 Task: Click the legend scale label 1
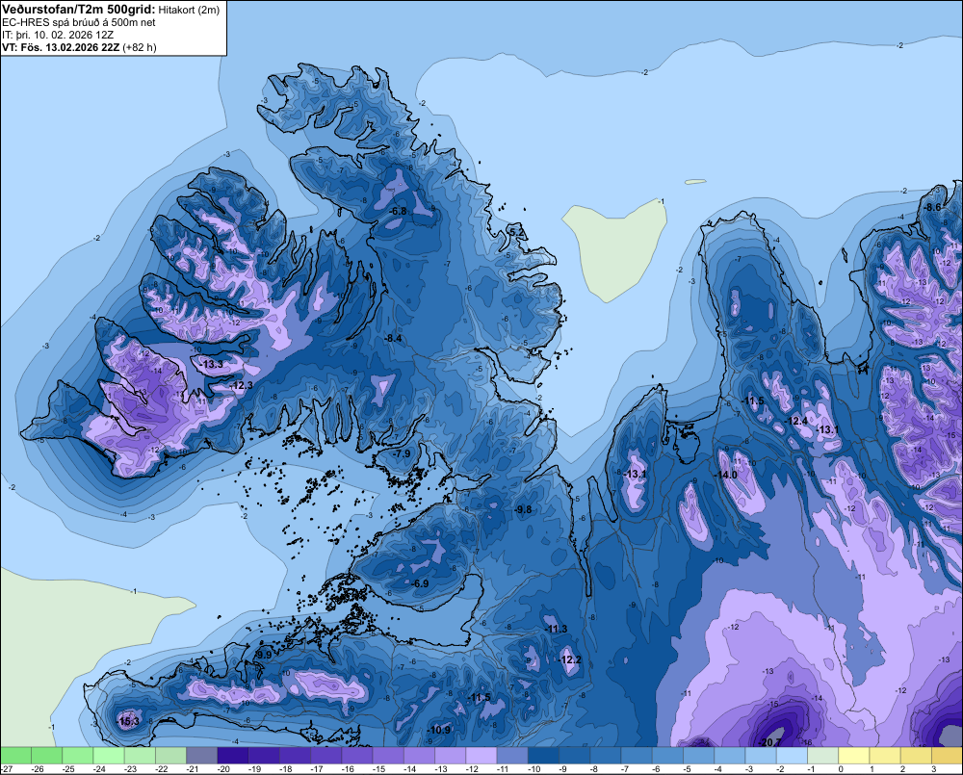click(872, 769)
